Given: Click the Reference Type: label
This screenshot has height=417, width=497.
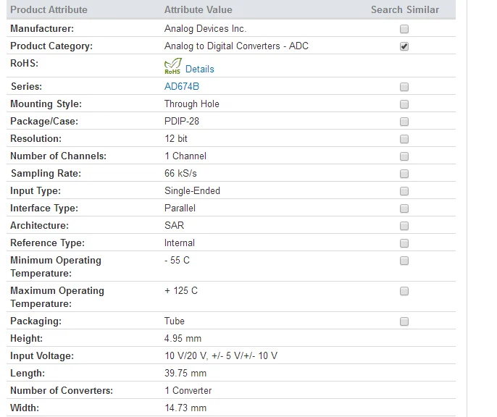Looking at the screenshot, I should (x=48, y=243).
